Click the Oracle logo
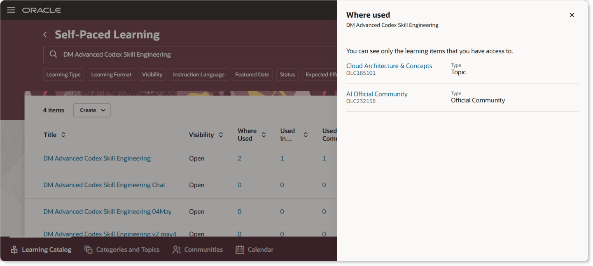This screenshot has height=266, width=593. (42, 10)
